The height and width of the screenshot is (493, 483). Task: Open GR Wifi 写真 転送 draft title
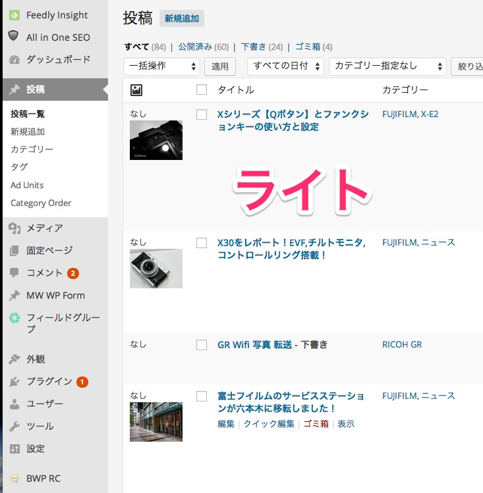254,345
